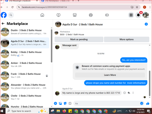Go back using arrow beside Marketplace
Image resolution: width=152 pixels, height=114 pixels.
click(x=3, y=24)
